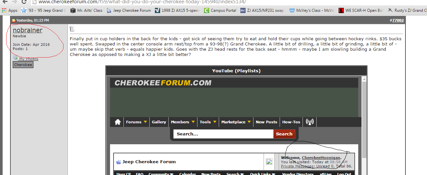Go to the How-Tos menu item
Viewport: 427px width, 175px height.
pyautogui.click(x=291, y=122)
